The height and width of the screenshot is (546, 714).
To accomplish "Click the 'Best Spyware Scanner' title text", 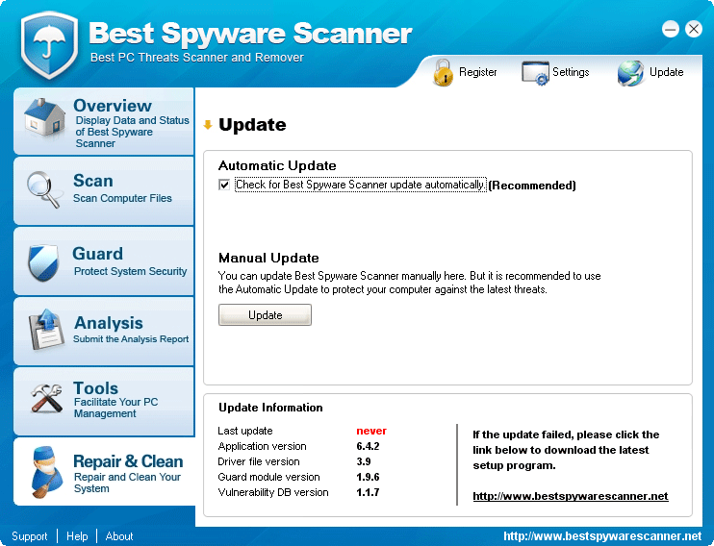I will [x=250, y=34].
